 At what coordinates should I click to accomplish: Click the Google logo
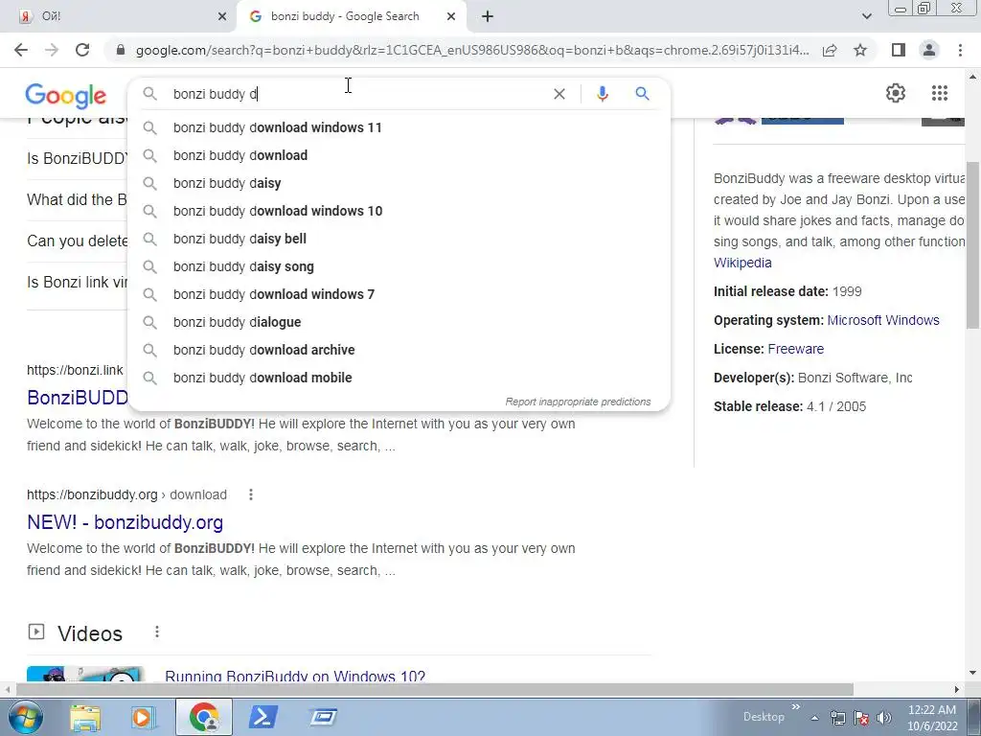(66, 96)
